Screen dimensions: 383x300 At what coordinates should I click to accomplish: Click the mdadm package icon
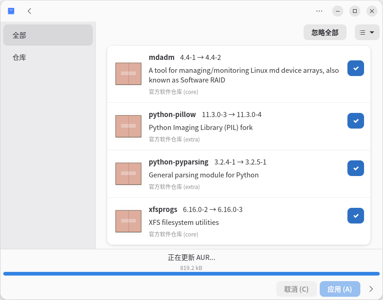click(128, 74)
